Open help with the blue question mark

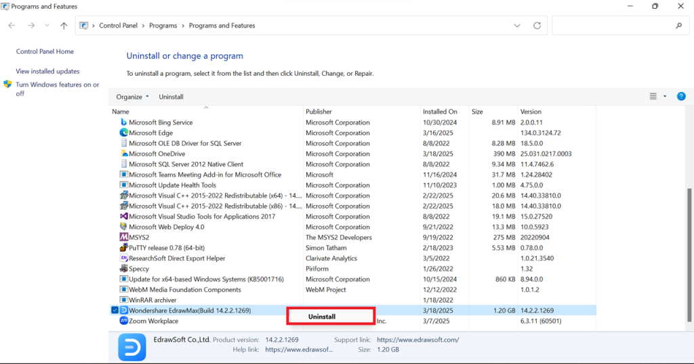coord(681,96)
